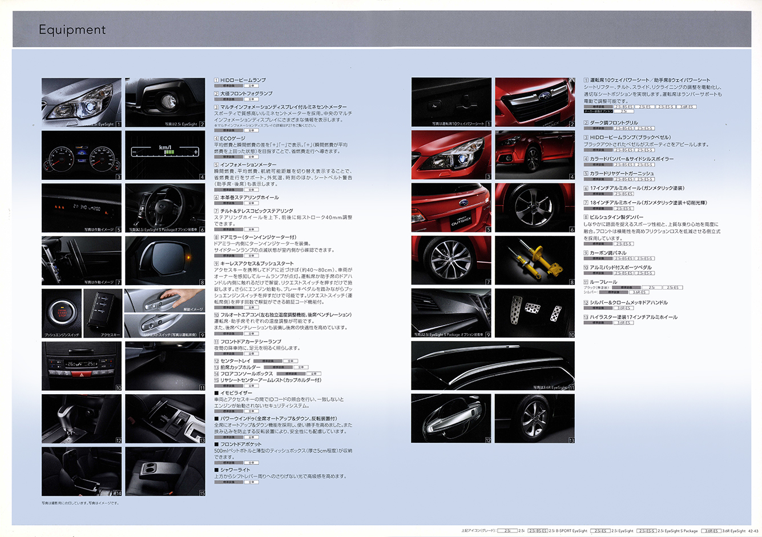Open the full auto air conditioner panel photo
The width and height of the screenshot is (762, 537).
[x=82, y=366]
